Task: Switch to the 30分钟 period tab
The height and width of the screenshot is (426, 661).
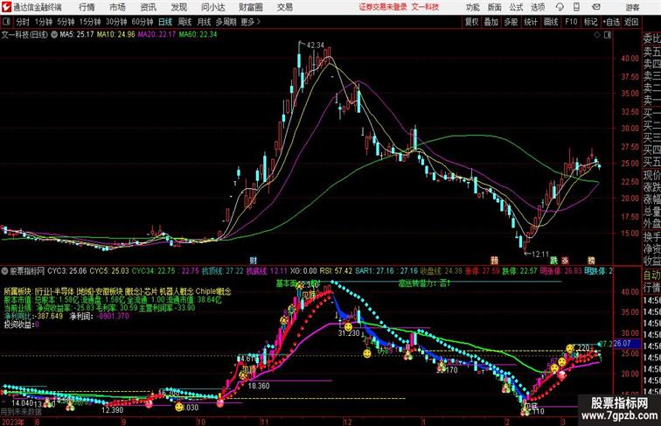Action: [x=116, y=22]
